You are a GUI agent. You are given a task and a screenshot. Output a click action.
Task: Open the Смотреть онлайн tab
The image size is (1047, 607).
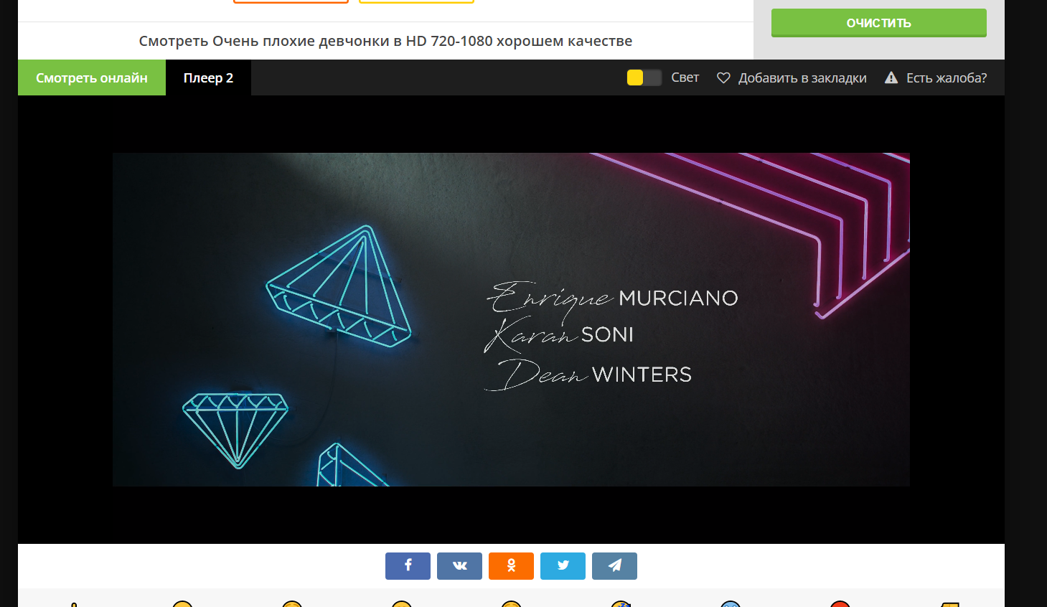point(92,77)
